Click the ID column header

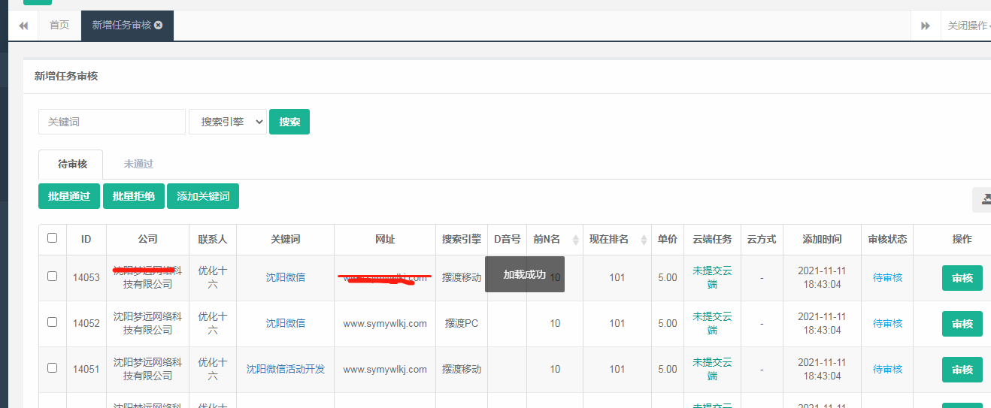pos(86,239)
